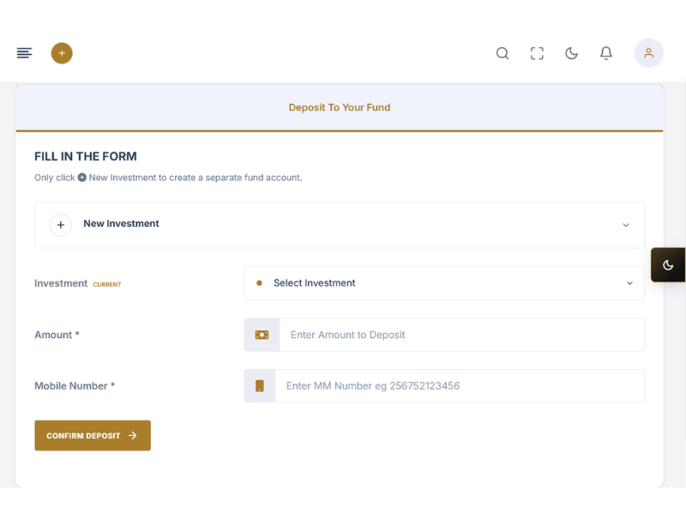Image resolution: width=686 pixels, height=515 pixels.
Task: Open the hamburger sidebar menu
Action: (24, 53)
